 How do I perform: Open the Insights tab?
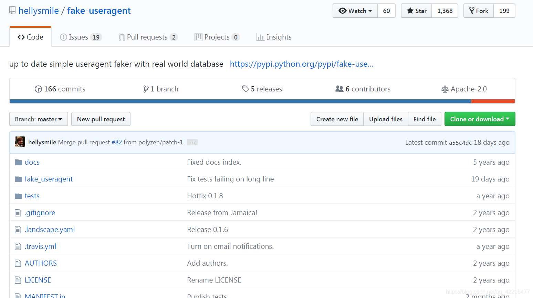pyautogui.click(x=274, y=37)
